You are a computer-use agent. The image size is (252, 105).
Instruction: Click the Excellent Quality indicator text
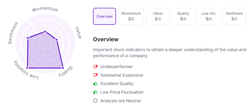pyautogui.click(x=117, y=83)
